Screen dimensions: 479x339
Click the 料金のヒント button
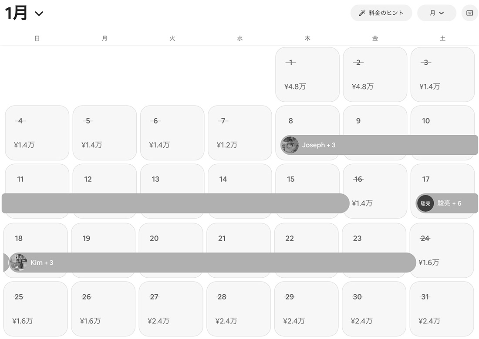(x=381, y=13)
